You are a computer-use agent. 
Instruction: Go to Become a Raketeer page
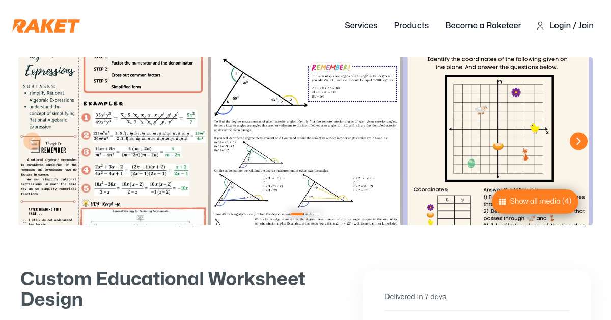click(x=483, y=26)
